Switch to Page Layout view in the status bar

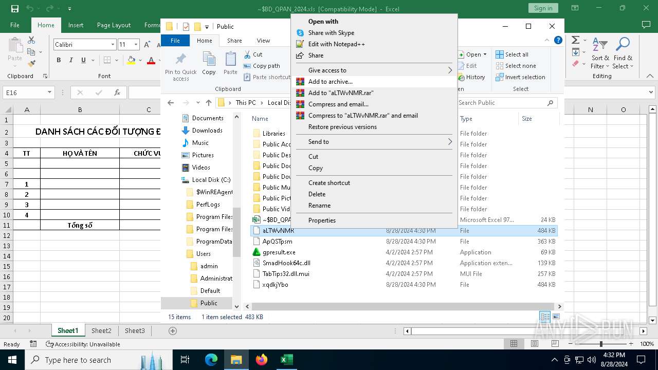click(x=535, y=344)
